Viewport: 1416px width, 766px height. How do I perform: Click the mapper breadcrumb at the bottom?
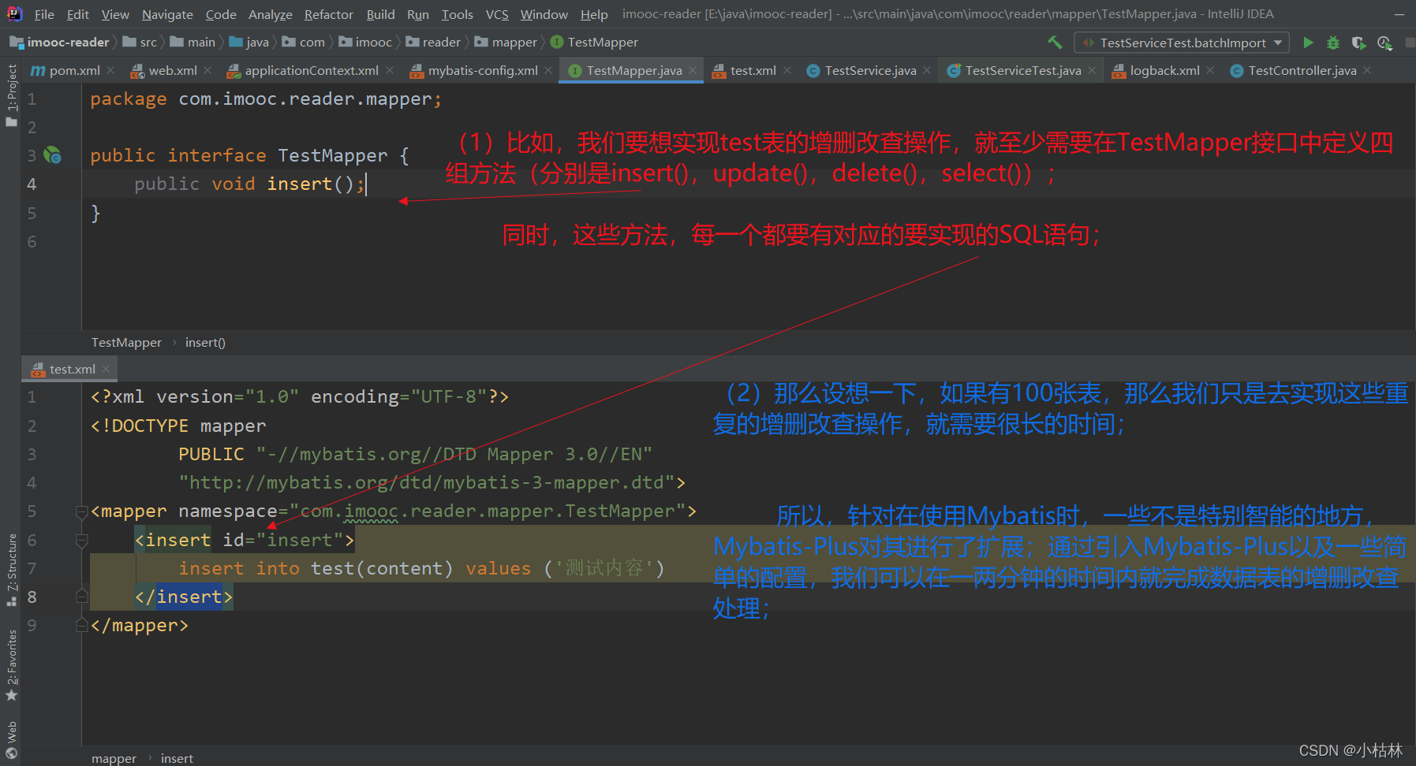[x=114, y=758]
